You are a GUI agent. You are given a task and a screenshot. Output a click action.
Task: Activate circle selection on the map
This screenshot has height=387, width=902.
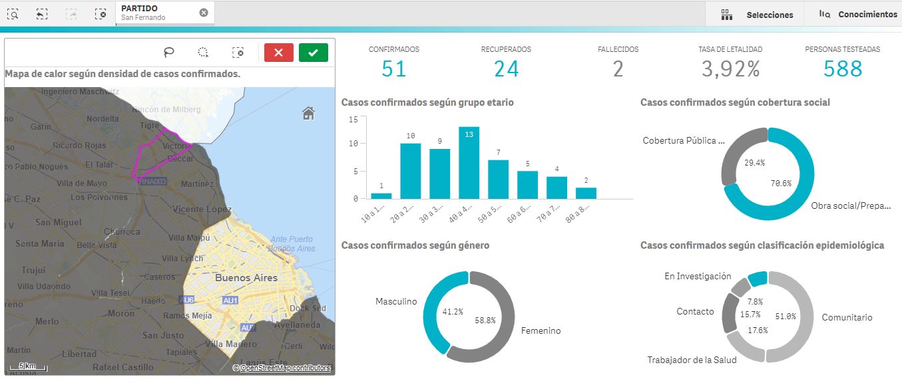click(x=204, y=53)
